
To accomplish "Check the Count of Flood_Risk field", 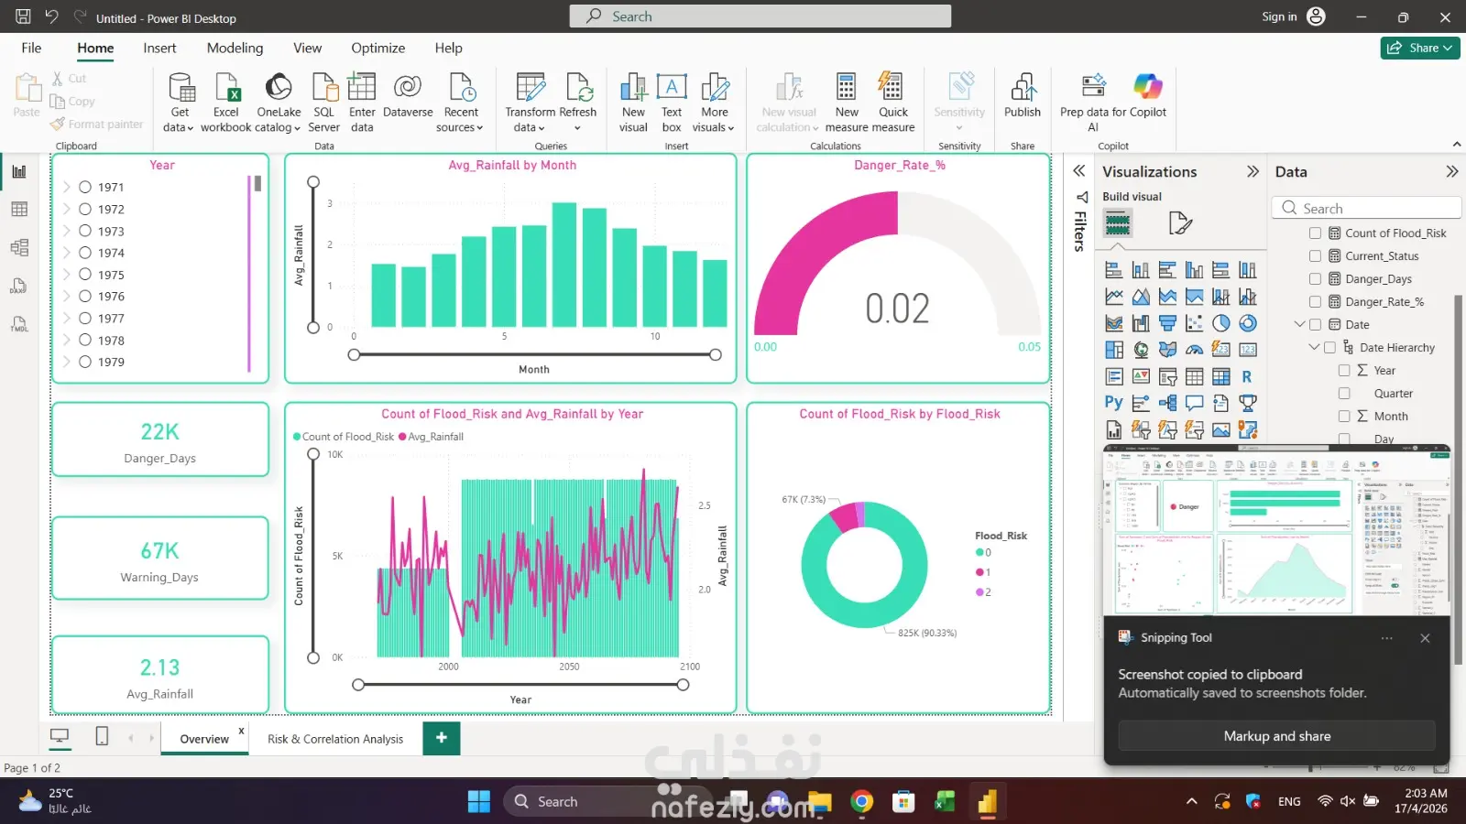I will coord(1315,233).
